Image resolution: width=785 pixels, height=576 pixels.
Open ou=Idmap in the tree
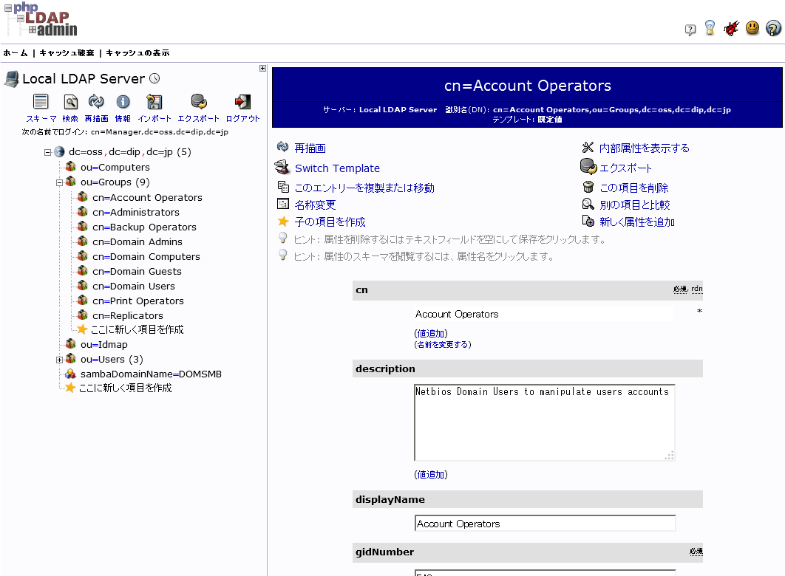(x=104, y=345)
